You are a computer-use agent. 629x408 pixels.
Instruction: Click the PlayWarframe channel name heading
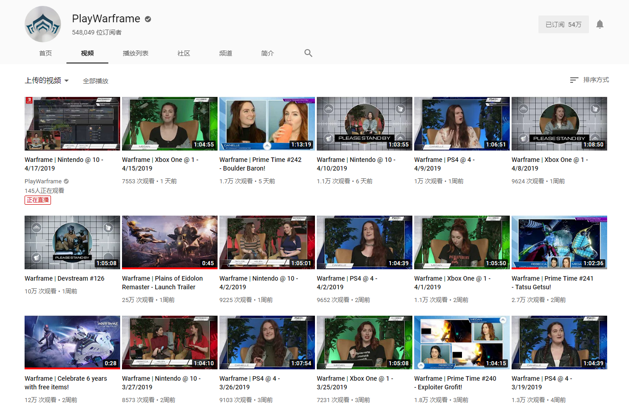tap(106, 19)
